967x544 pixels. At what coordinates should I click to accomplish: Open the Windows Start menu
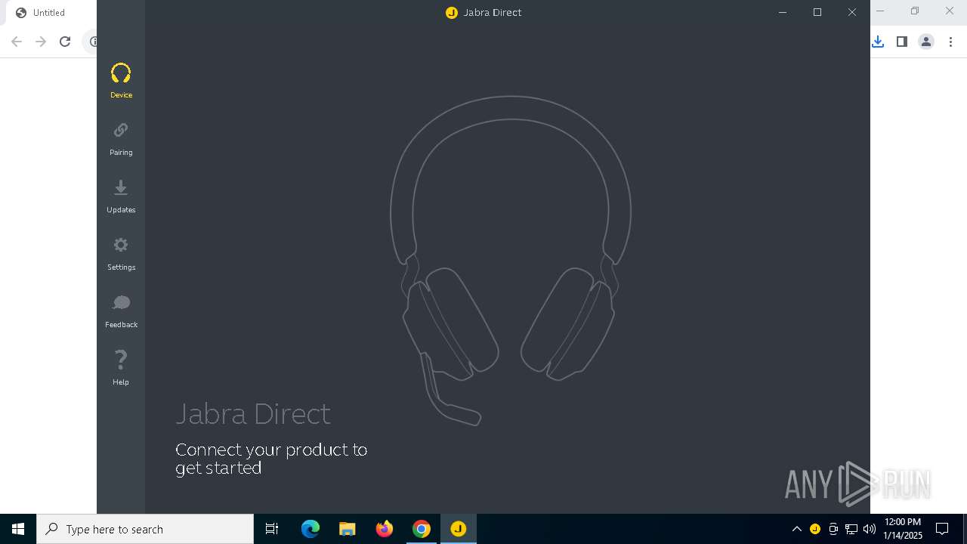point(18,529)
